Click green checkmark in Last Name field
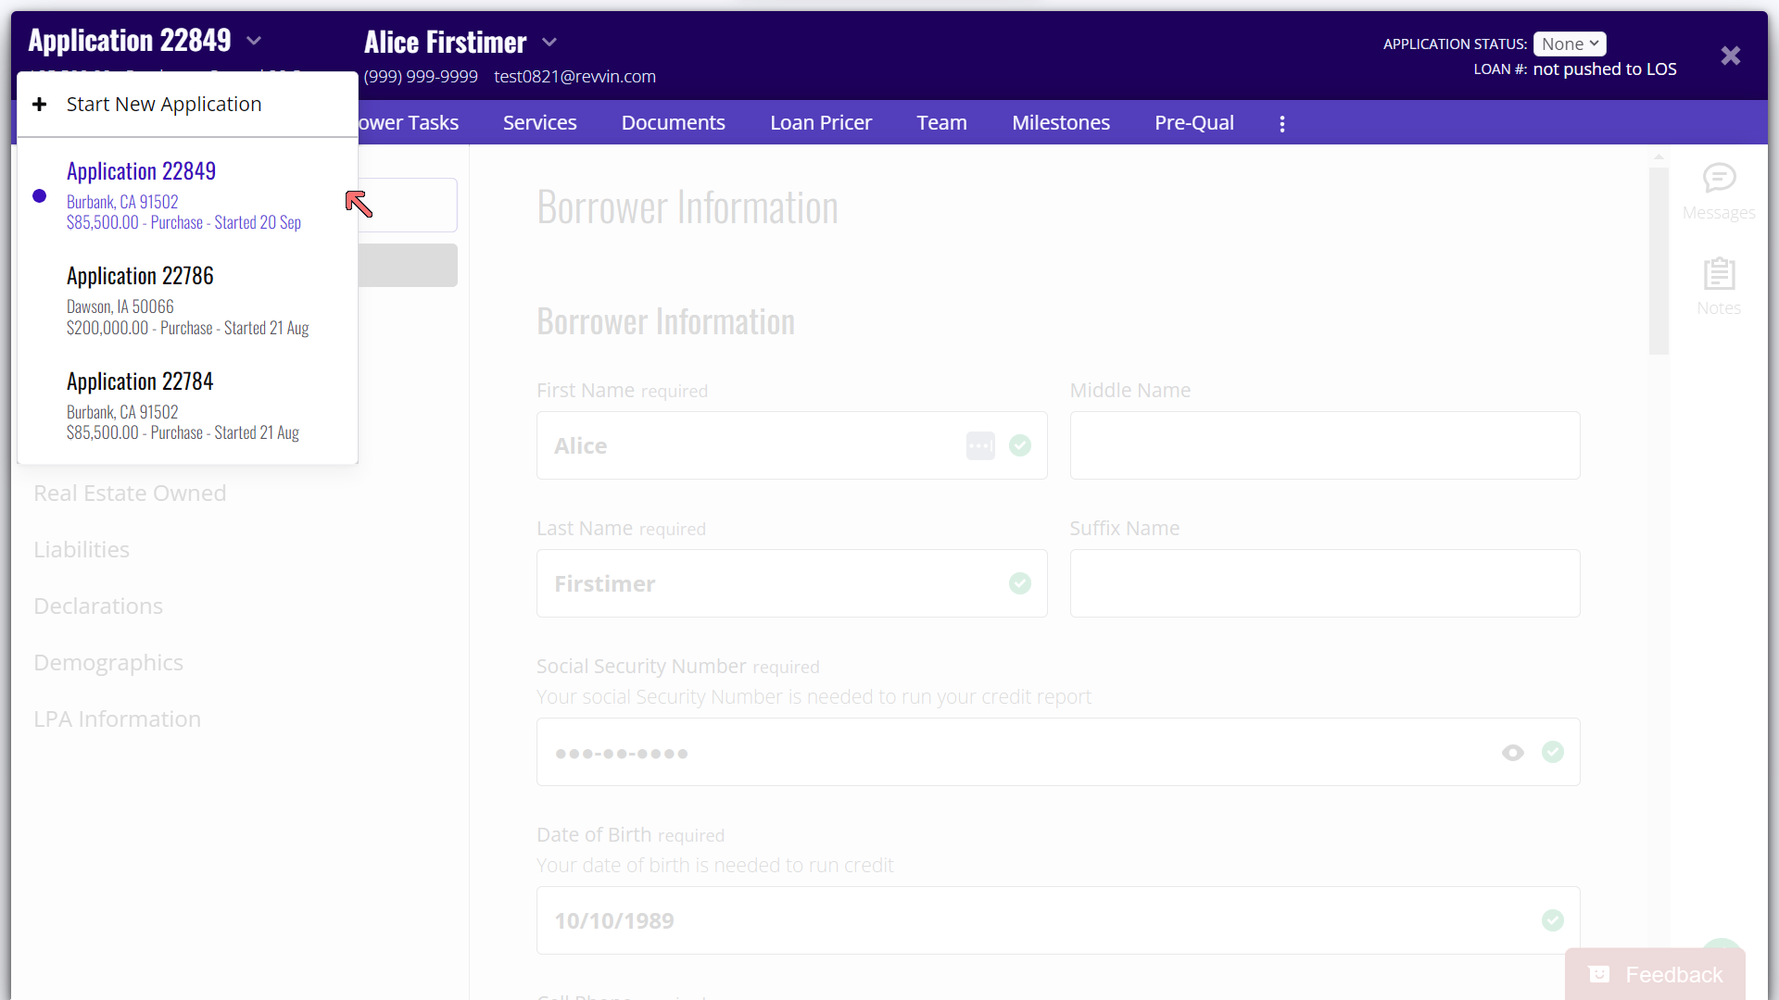This screenshot has width=1779, height=1000. pyautogui.click(x=1020, y=583)
